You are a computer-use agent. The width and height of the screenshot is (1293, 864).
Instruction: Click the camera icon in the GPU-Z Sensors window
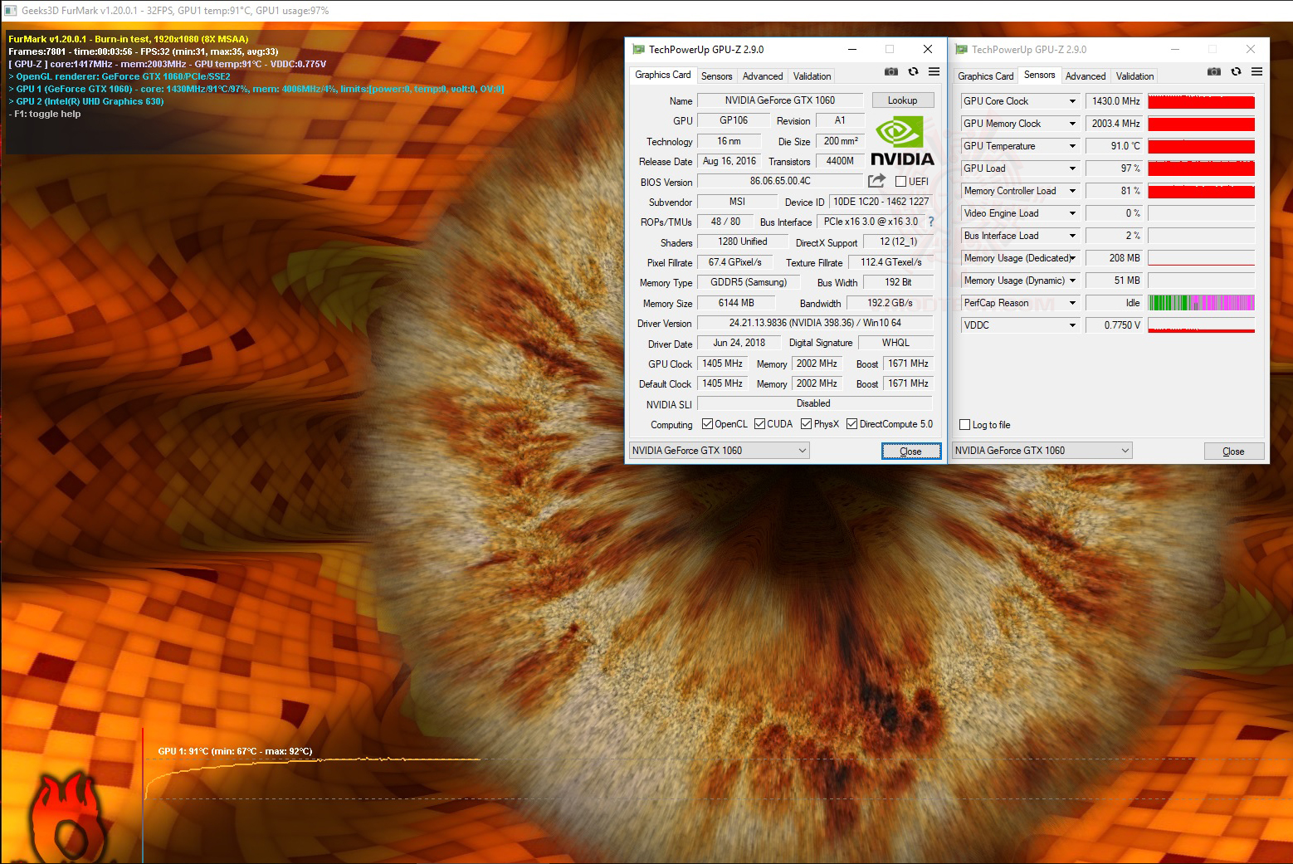[1214, 72]
